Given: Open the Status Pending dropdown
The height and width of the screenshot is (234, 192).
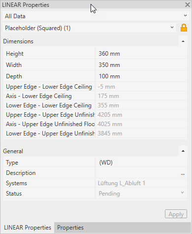Looking at the screenshot, I should coord(141,194).
